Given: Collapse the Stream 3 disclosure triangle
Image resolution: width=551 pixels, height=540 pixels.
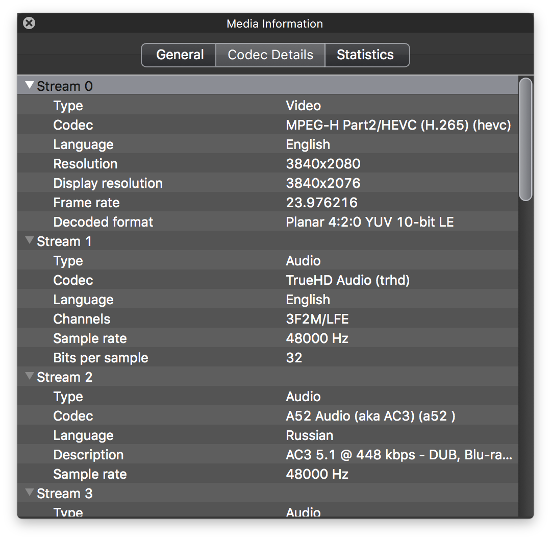Looking at the screenshot, I should (x=30, y=493).
